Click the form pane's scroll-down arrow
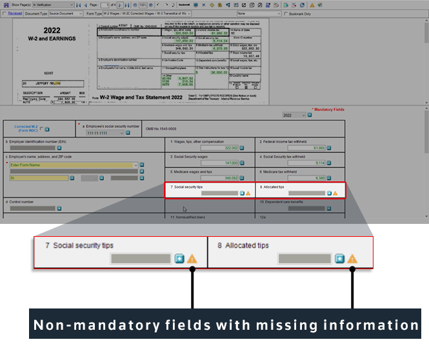This screenshot has height=353, width=429. [426, 216]
